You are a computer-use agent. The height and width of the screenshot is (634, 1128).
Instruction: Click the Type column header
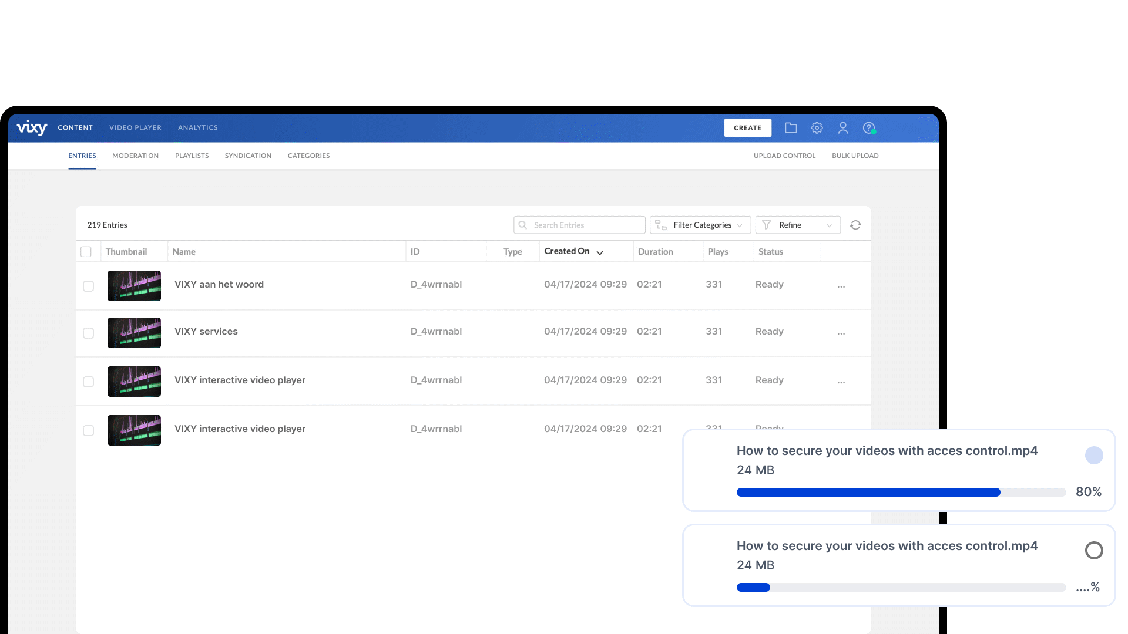point(513,252)
